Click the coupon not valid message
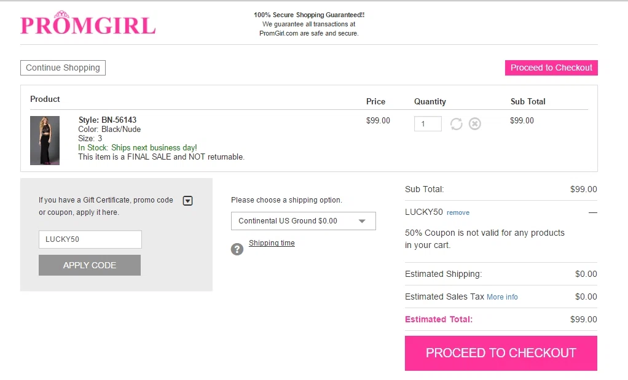 pyautogui.click(x=485, y=239)
